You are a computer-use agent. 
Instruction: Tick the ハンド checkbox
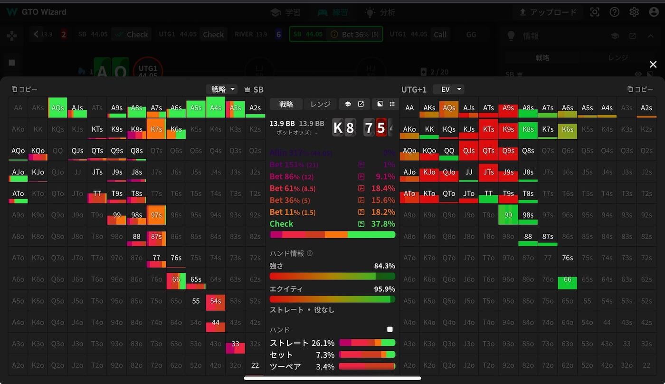390,329
